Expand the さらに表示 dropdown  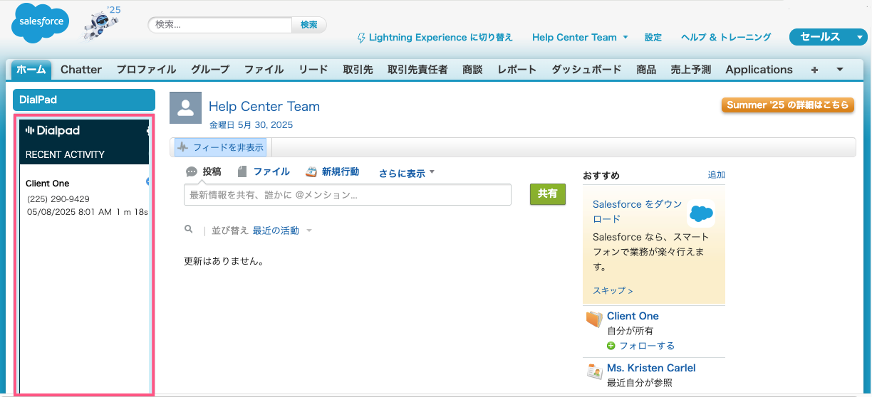tap(432, 171)
